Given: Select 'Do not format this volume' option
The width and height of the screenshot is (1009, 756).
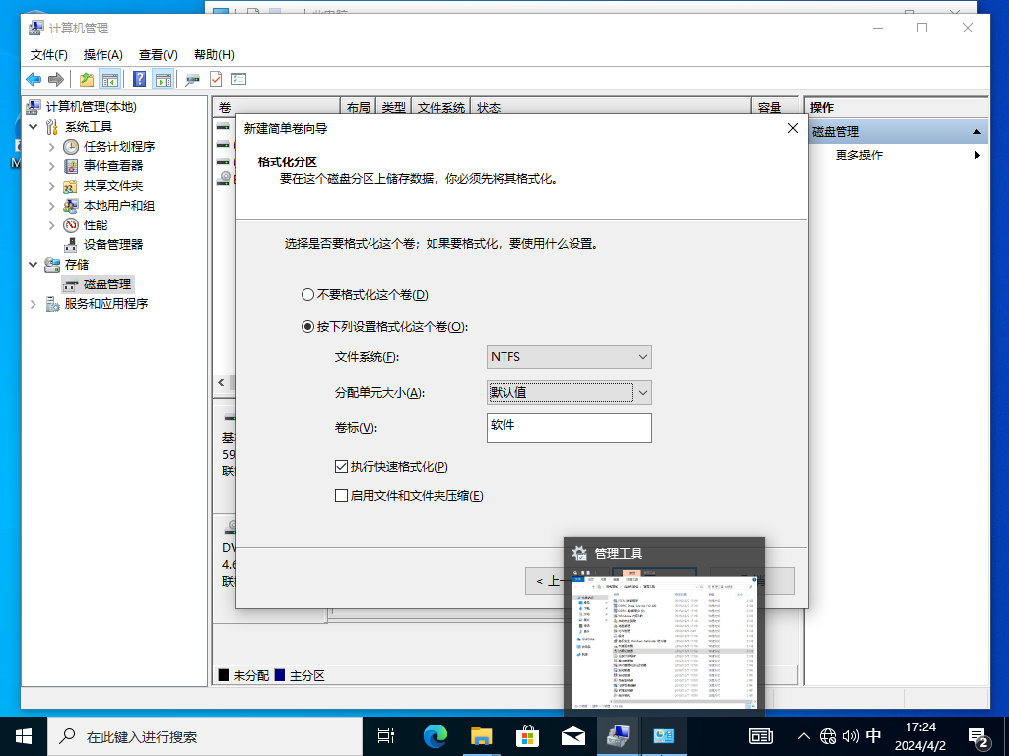Looking at the screenshot, I should 306,295.
